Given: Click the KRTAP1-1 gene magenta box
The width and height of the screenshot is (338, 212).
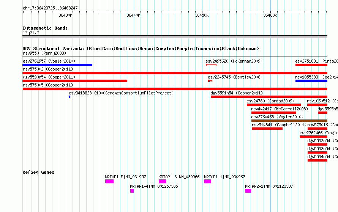Looking at the screenshot, I should coord(208,181).
